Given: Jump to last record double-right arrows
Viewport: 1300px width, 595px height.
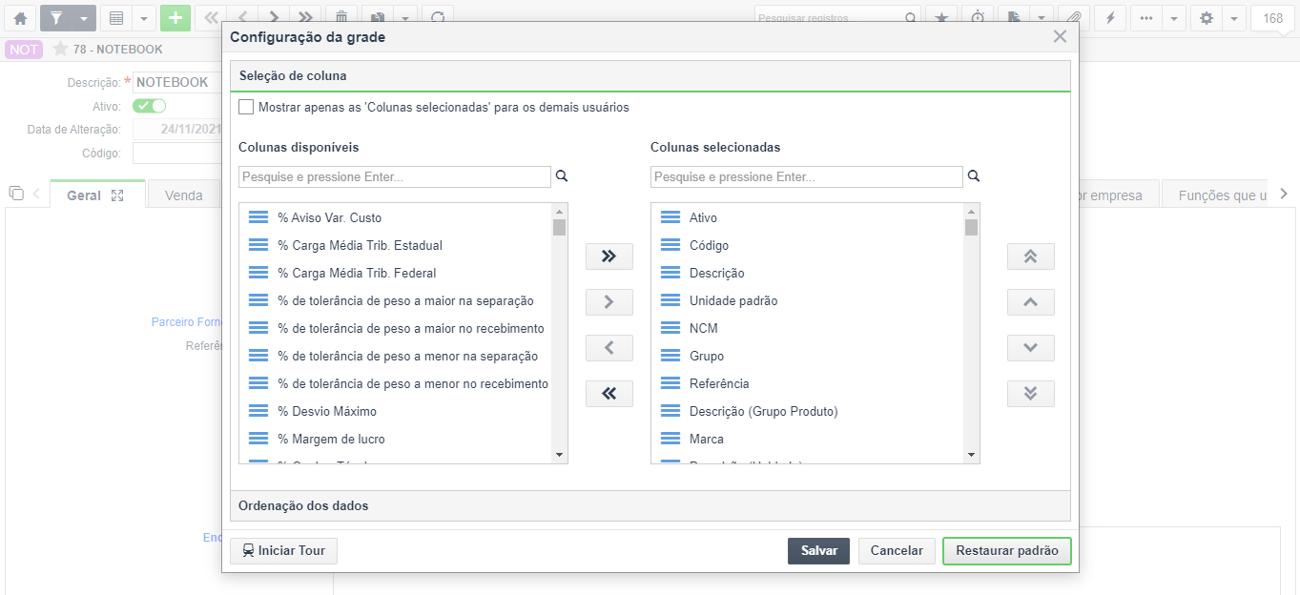Looking at the screenshot, I should tap(305, 18).
